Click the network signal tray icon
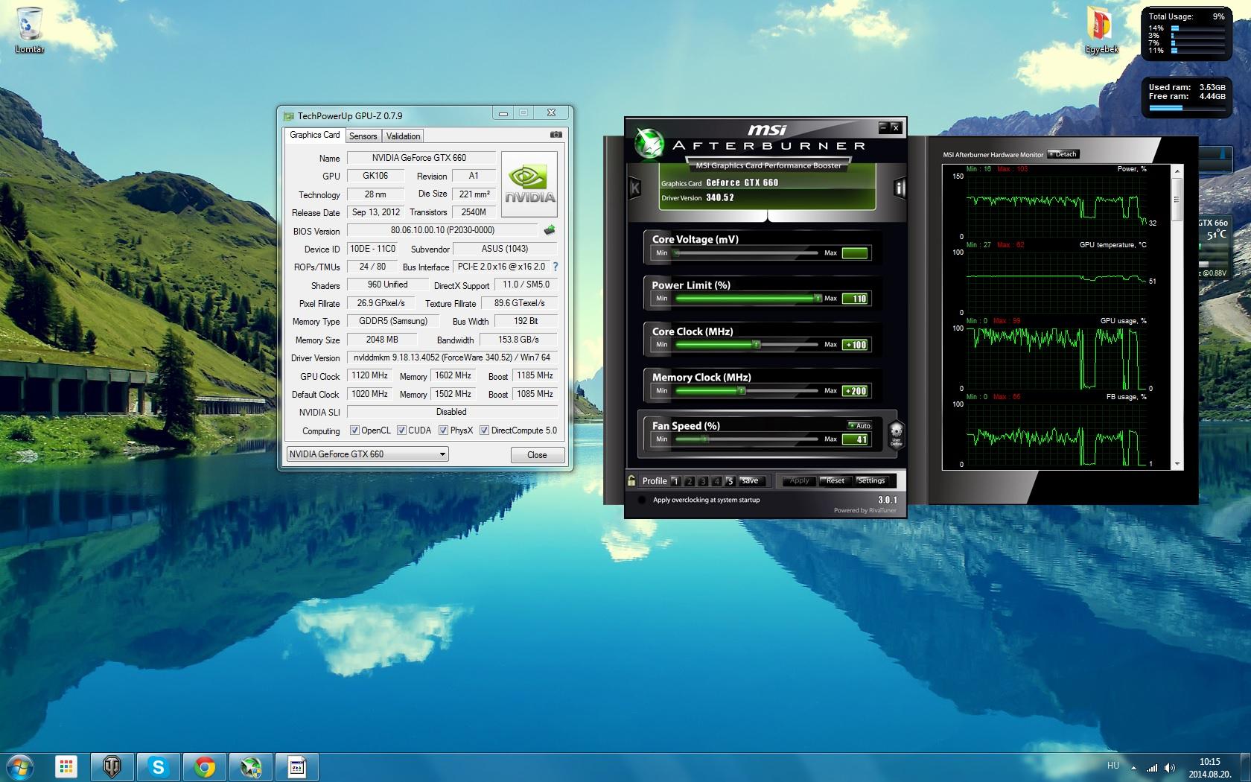The height and width of the screenshot is (782, 1251). coord(1152,767)
